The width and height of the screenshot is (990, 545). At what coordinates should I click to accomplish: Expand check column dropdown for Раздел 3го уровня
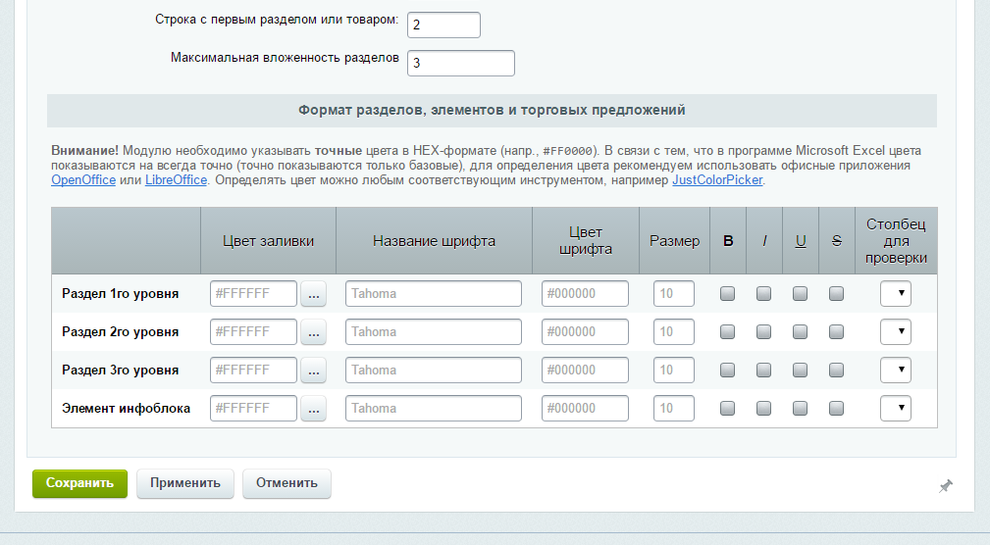click(895, 371)
